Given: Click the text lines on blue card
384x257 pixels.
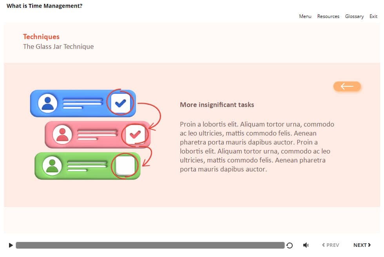Looking at the screenshot, I should point(83,104).
